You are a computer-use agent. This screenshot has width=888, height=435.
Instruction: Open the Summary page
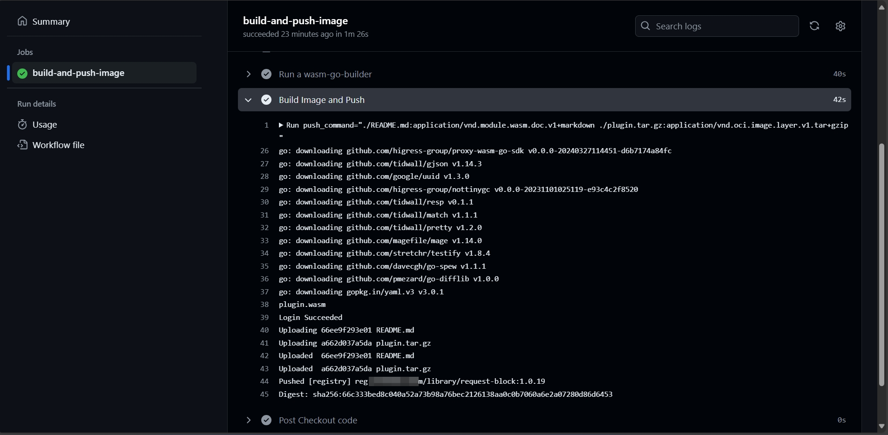pos(51,21)
